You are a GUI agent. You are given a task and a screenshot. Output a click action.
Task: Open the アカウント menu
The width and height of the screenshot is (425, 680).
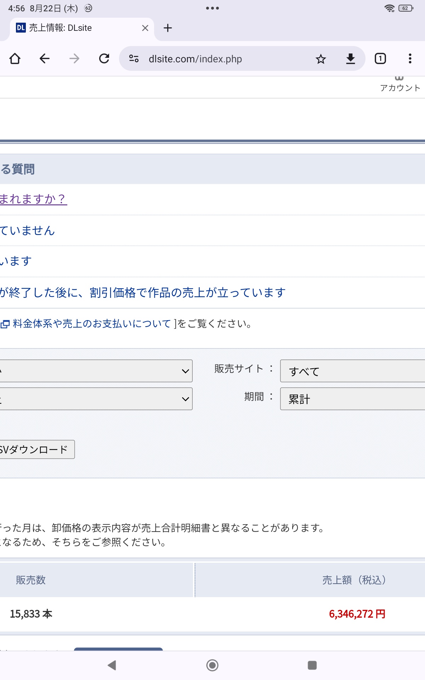[x=400, y=85]
